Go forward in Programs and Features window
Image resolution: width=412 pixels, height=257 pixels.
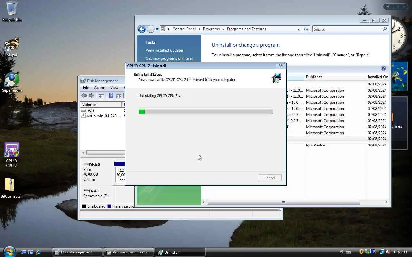coord(151,29)
